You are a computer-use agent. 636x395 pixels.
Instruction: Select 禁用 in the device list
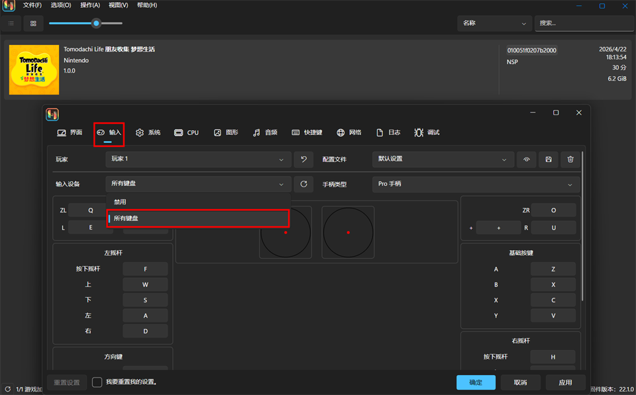tap(198, 202)
